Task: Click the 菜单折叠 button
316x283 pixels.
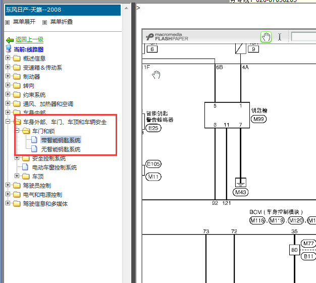Action: click(x=62, y=22)
